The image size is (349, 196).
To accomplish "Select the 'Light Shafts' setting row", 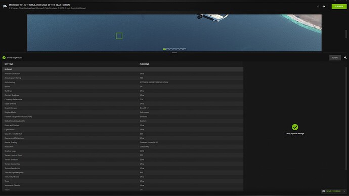I will (x=122, y=130).
